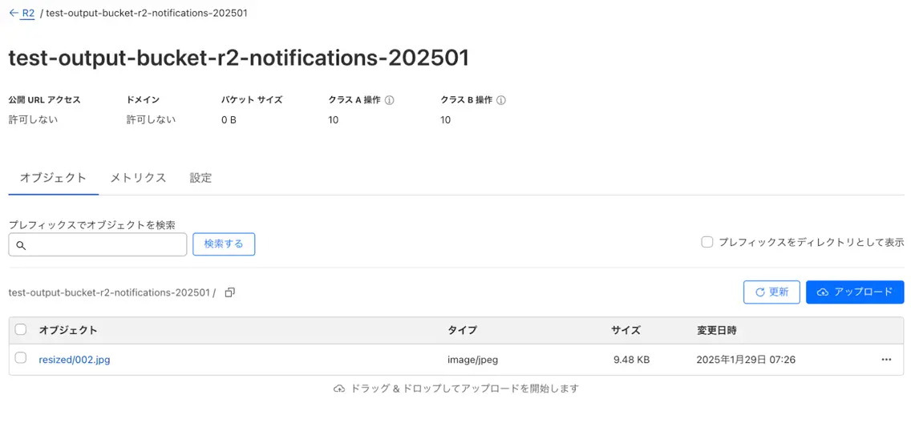Switch to the 設定 tab
The height and width of the screenshot is (431, 911).
[x=200, y=178]
